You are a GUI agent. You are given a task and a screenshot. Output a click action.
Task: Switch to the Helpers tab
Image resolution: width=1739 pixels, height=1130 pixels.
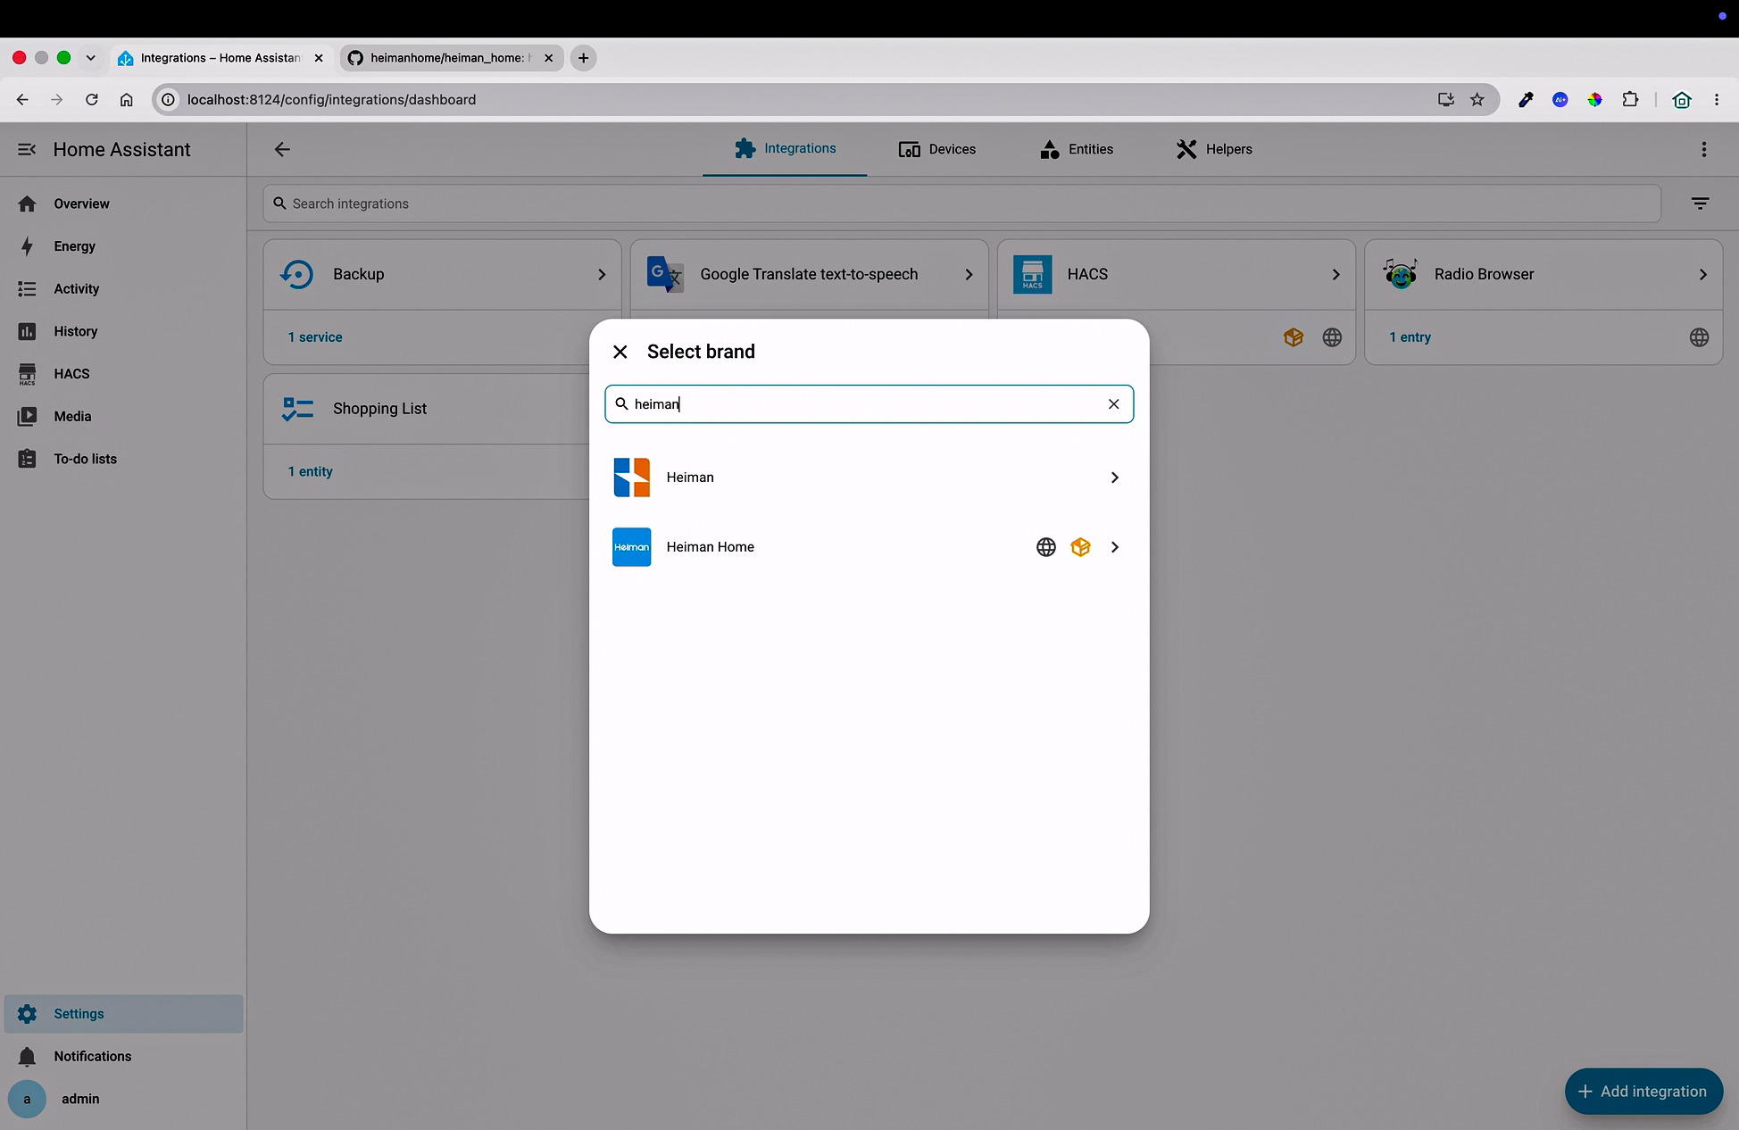click(1214, 149)
